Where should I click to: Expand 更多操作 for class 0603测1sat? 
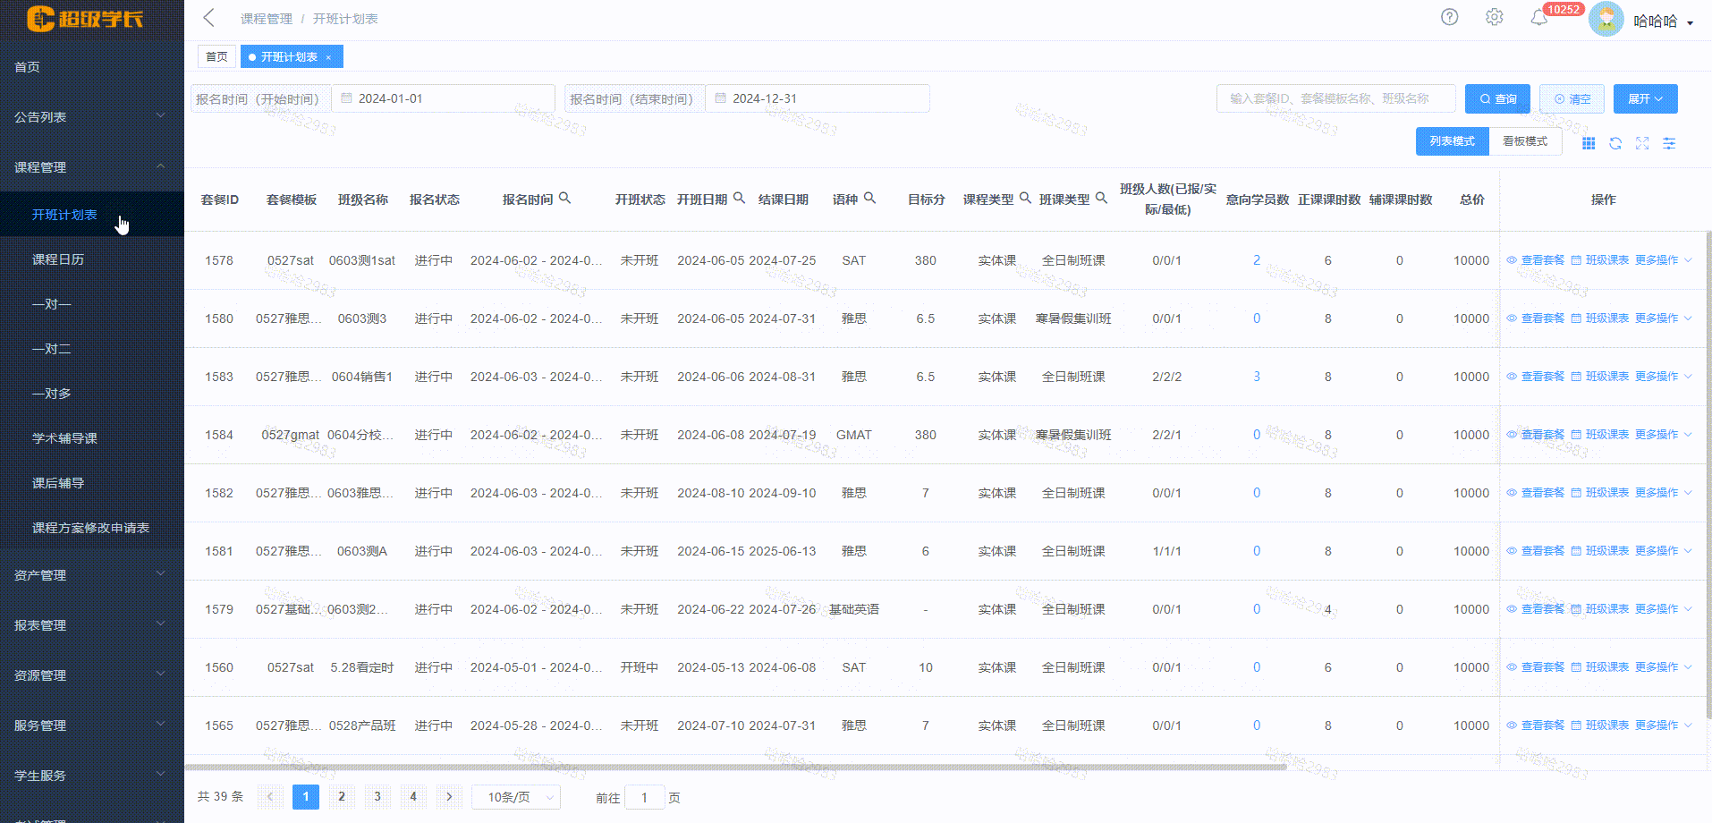click(1657, 259)
